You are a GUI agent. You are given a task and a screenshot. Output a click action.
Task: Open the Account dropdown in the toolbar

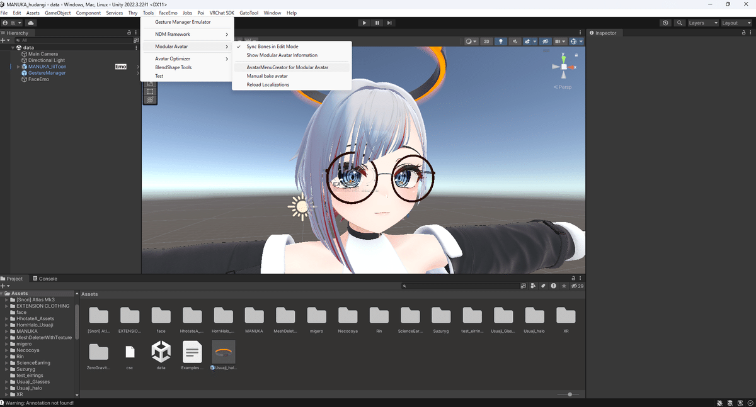coord(12,23)
